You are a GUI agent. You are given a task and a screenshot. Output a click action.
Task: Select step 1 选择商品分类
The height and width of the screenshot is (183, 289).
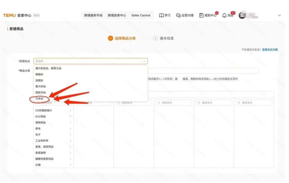pyautogui.click(x=122, y=38)
